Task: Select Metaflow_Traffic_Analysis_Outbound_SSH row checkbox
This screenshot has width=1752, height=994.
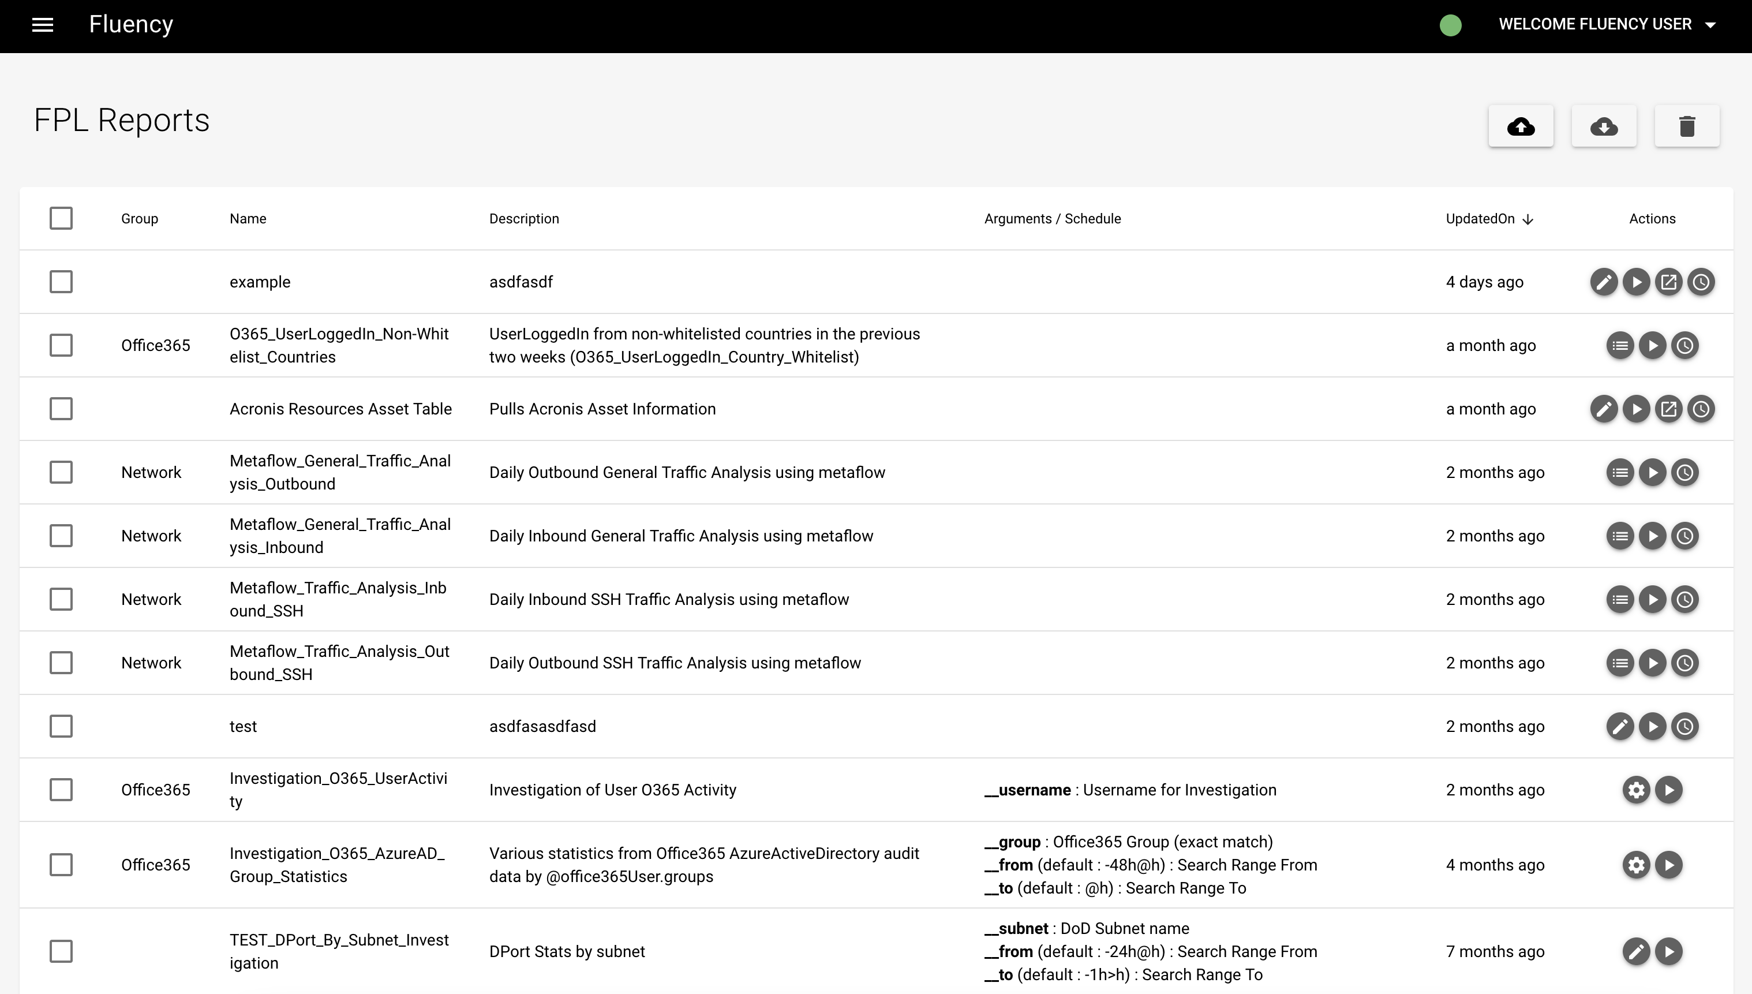Action: [61, 663]
